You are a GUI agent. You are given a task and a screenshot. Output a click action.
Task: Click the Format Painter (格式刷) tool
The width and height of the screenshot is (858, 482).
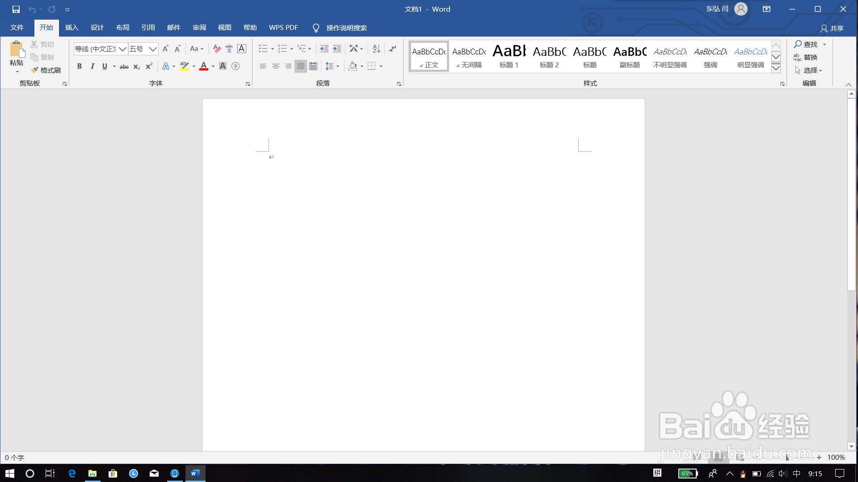[x=46, y=70]
